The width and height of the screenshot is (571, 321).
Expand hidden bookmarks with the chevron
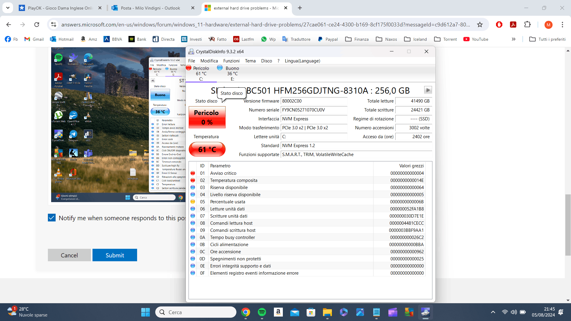513,39
